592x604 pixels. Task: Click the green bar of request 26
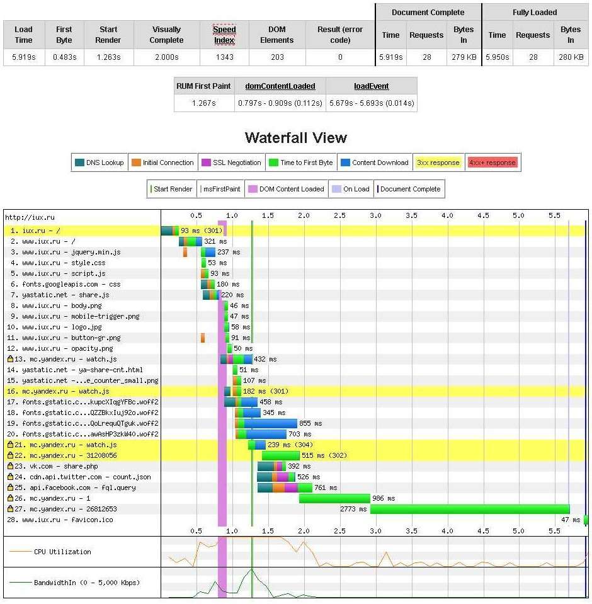[334, 498]
